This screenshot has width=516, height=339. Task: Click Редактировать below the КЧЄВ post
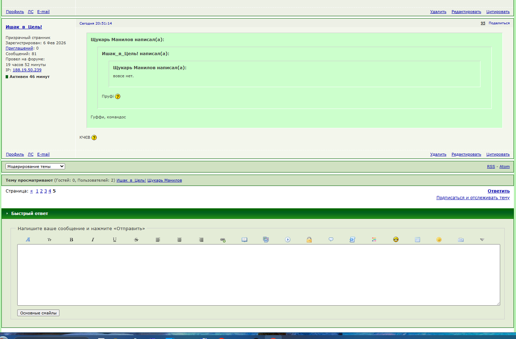pos(466,154)
